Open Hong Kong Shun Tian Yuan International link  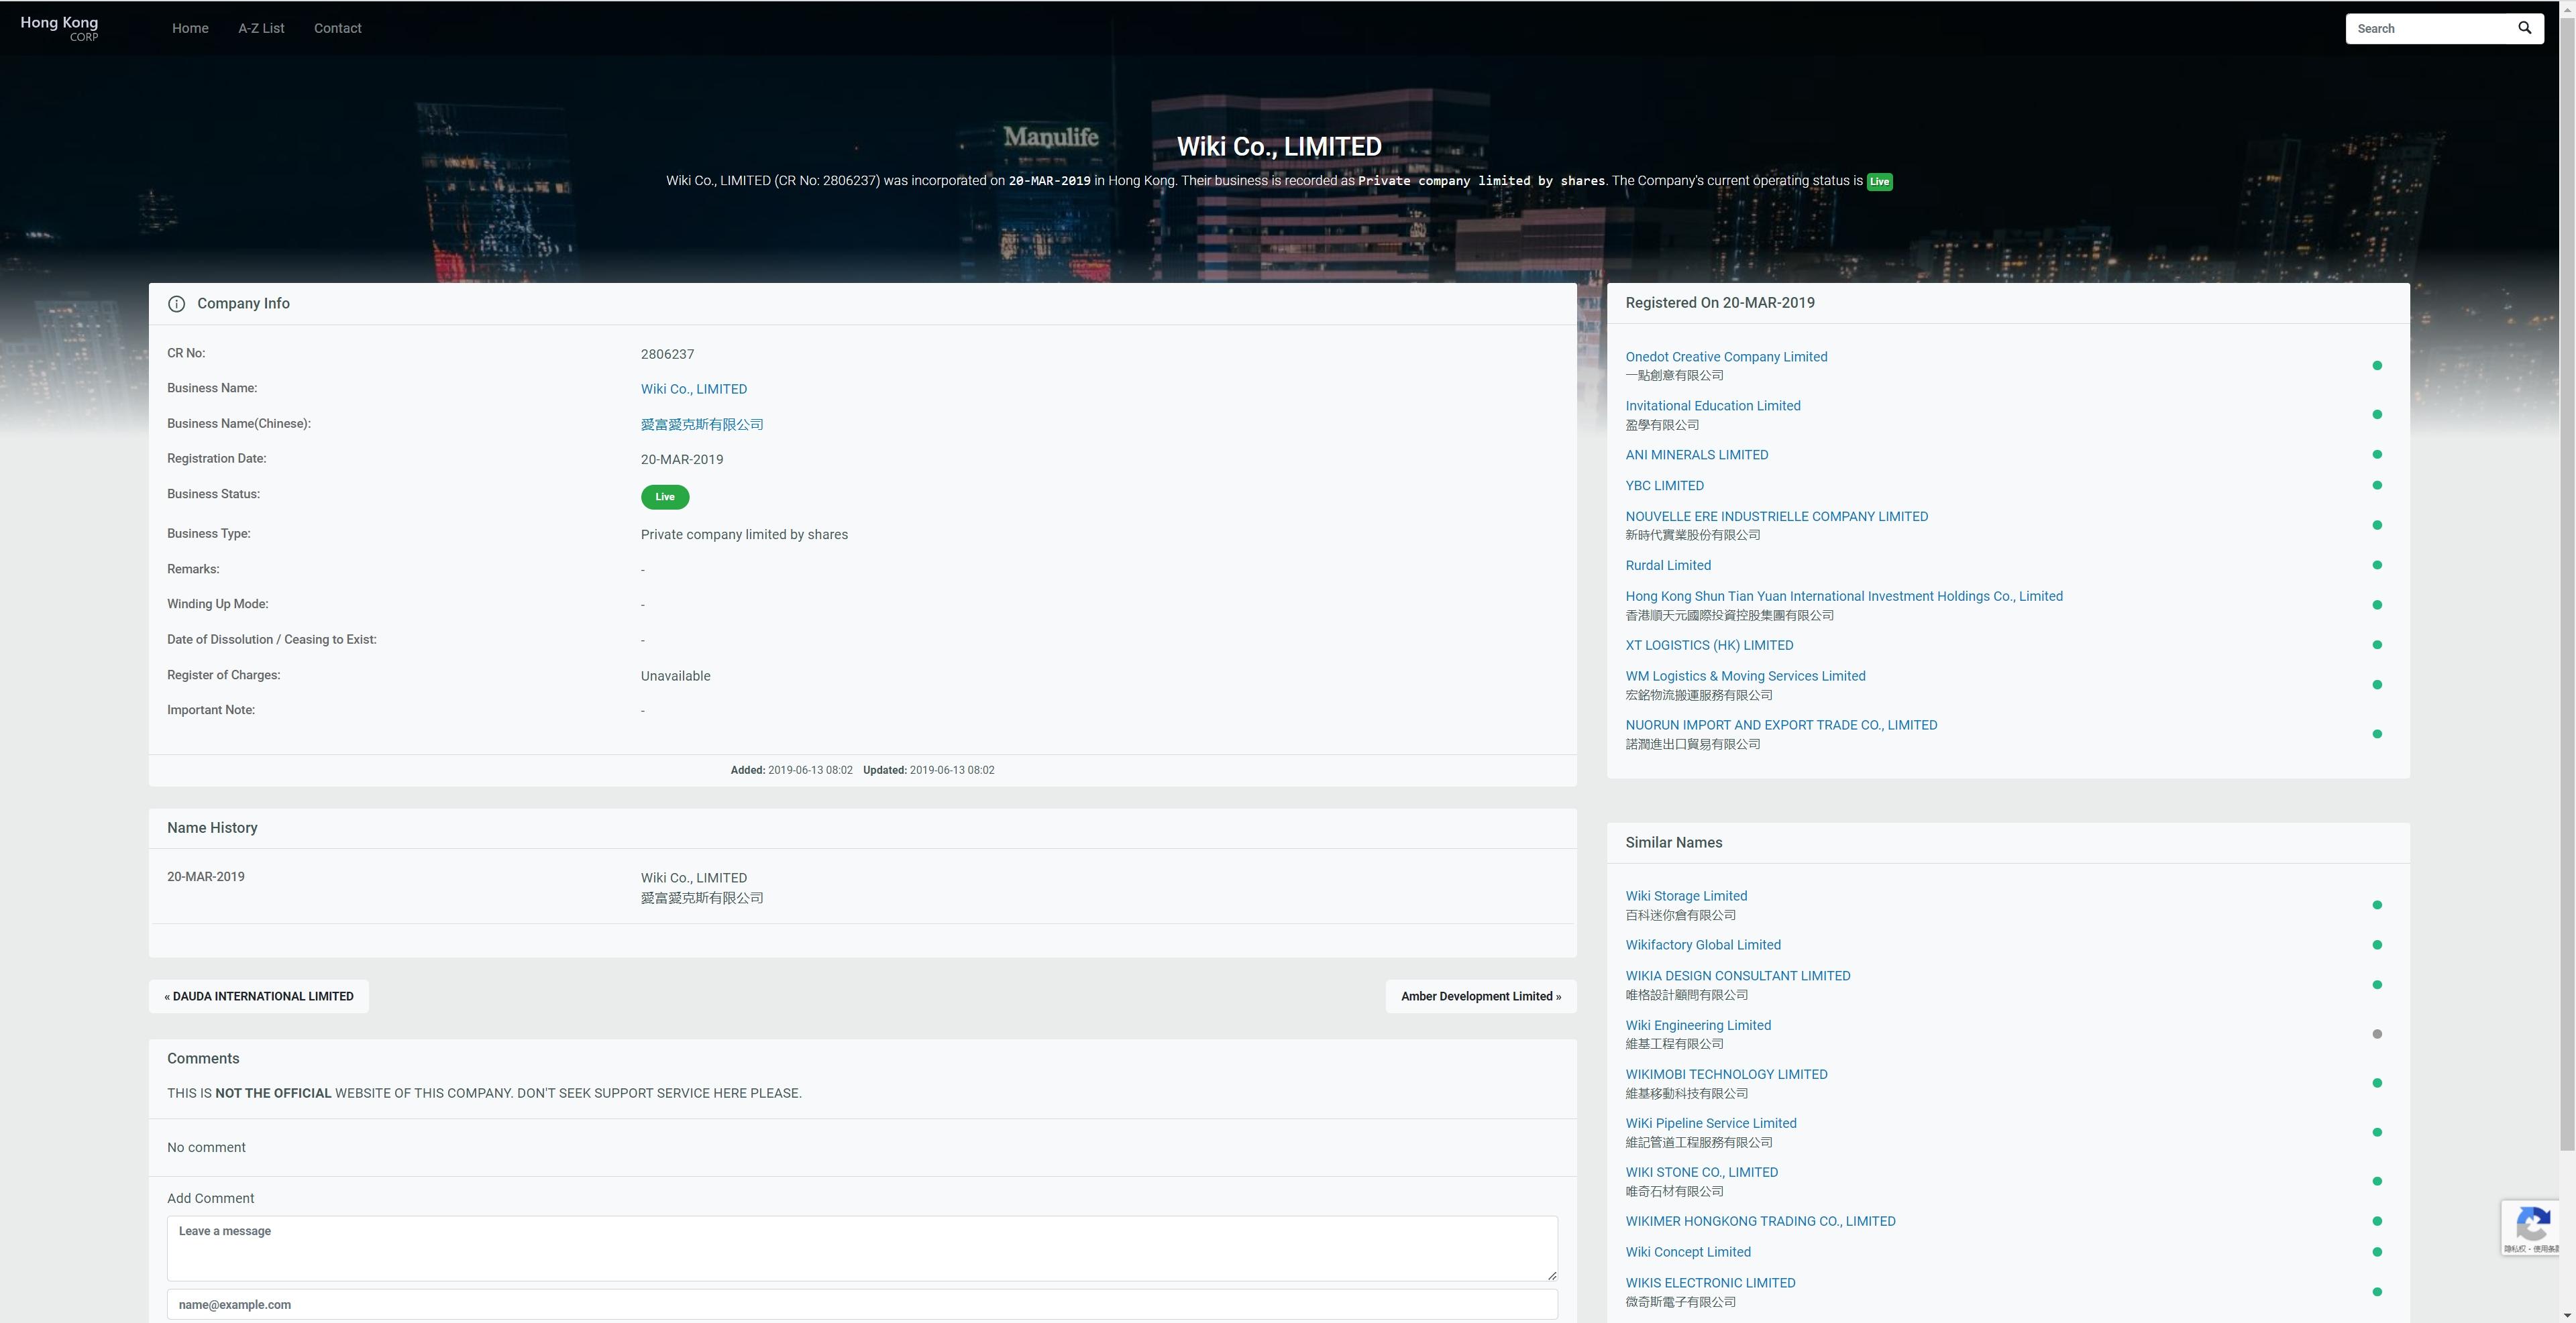pyautogui.click(x=1844, y=597)
